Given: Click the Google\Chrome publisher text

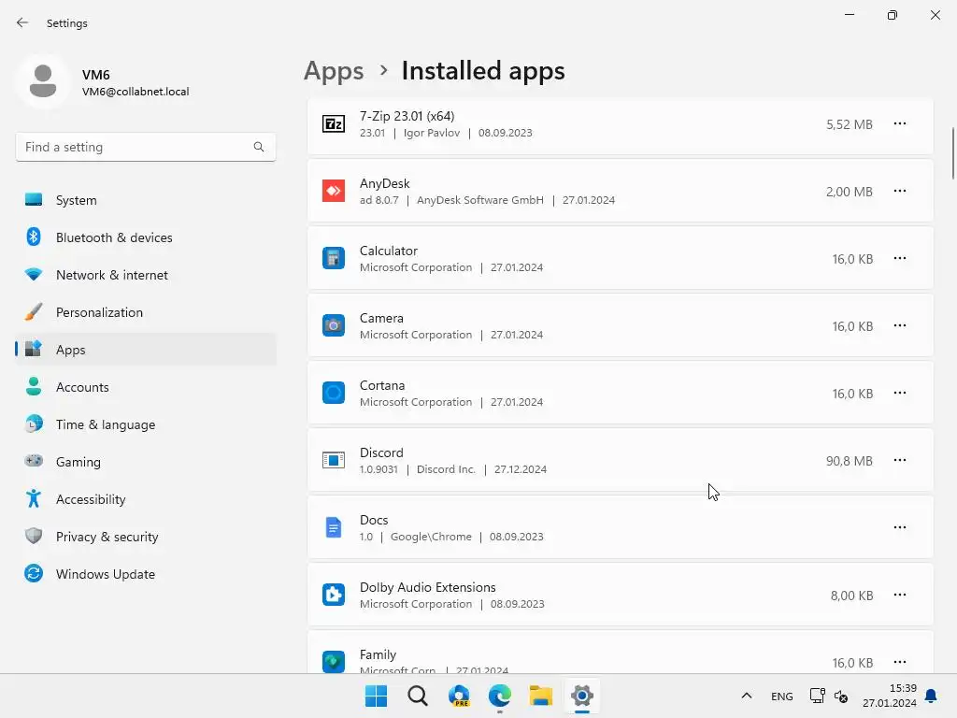Looking at the screenshot, I should [431, 537].
